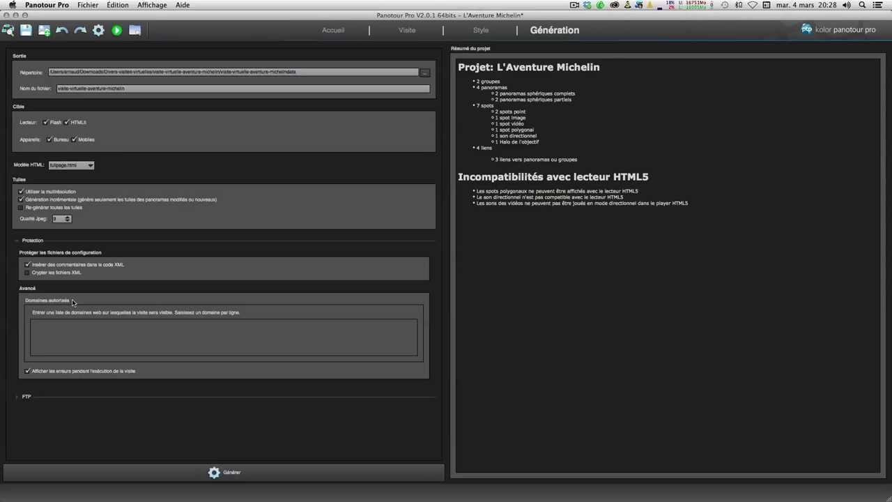Image resolution: width=892 pixels, height=502 pixels.
Task: Click the Creative Cloud menu bar icon
Action: (614, 5)
